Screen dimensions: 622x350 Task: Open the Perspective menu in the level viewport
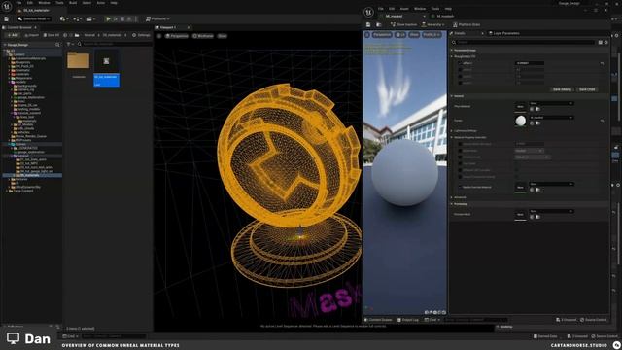(177, 36)
